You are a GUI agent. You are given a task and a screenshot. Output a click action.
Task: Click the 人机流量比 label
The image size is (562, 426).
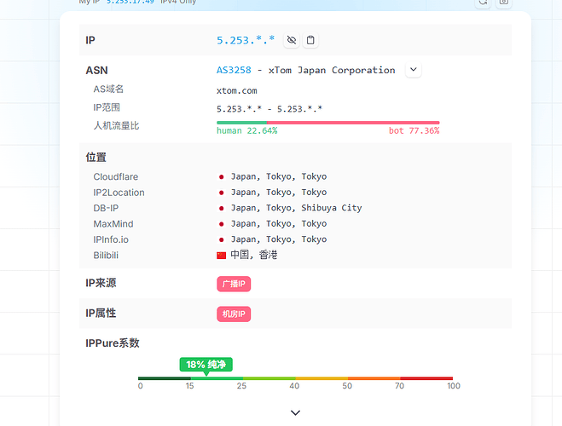(x=116, y=125)
